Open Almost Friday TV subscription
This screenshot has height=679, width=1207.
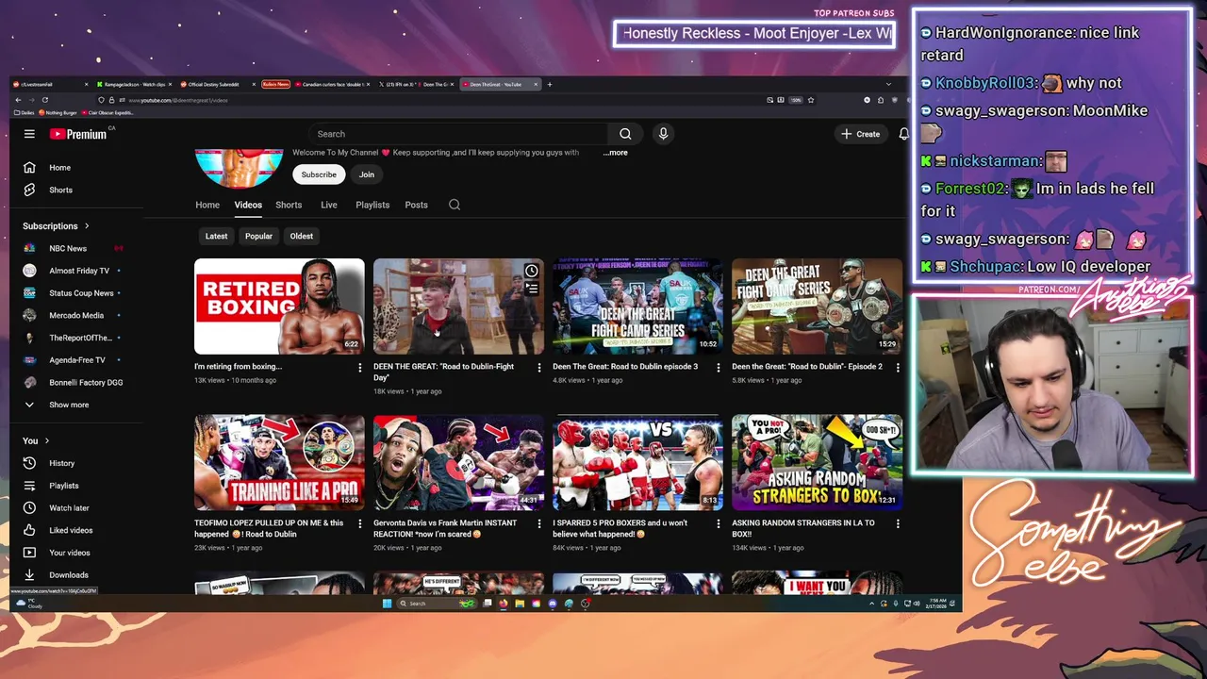coord(79,271)
